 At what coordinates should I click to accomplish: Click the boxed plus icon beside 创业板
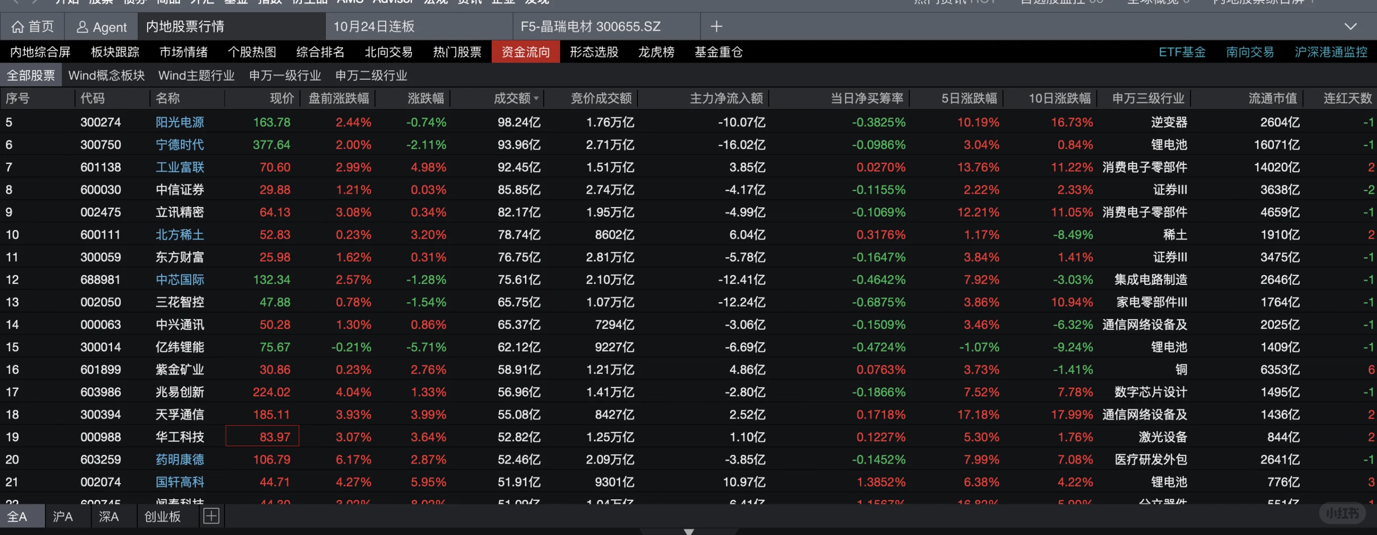pos(211,516)
